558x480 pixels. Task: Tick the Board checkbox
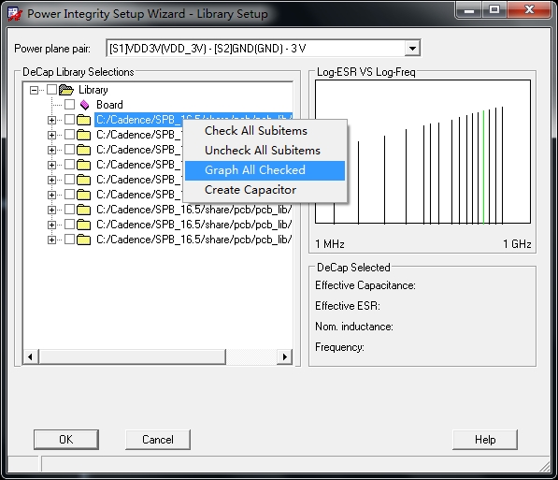click(70, 105)
